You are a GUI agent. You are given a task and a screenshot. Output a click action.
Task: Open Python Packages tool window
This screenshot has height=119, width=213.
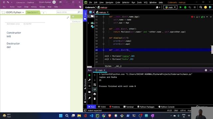tap(146, 107)
